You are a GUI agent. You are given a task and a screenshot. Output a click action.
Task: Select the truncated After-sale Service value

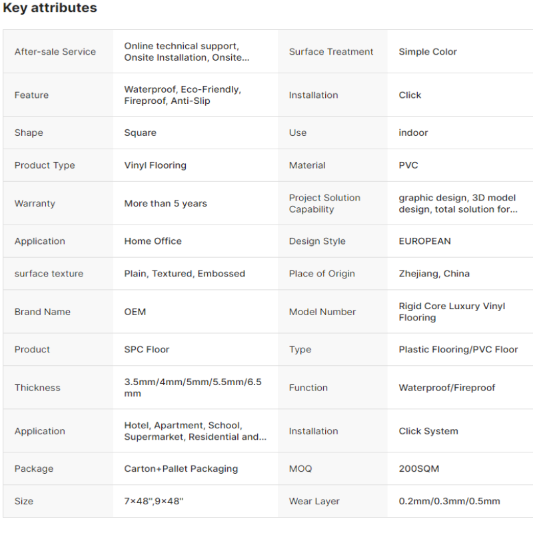pos(187,52)
